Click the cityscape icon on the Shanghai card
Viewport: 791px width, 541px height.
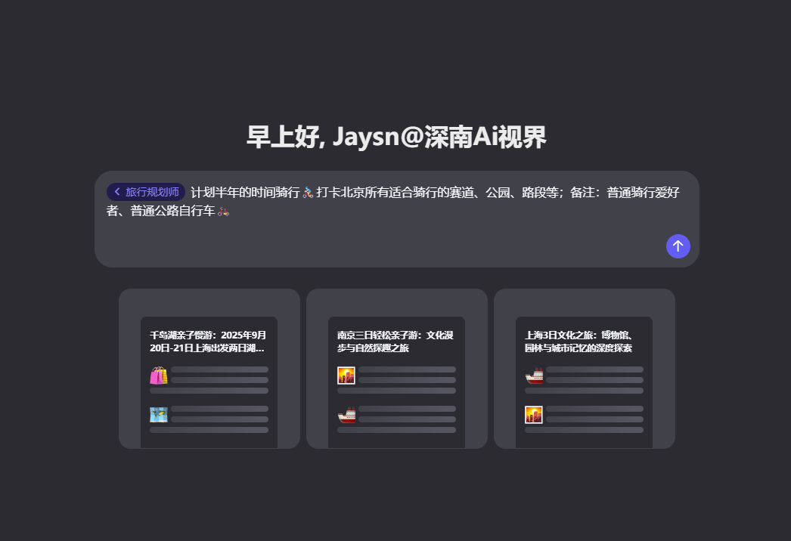(533, 414)
